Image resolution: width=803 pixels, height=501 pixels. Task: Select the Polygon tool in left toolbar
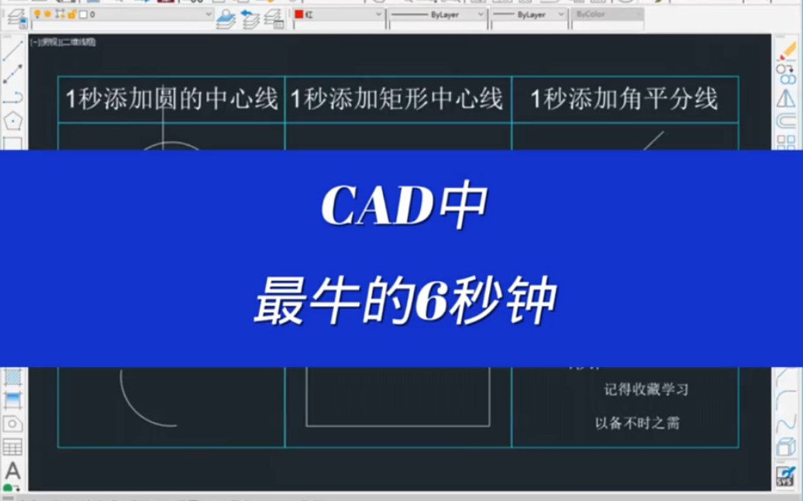click(x=12, y=120)
